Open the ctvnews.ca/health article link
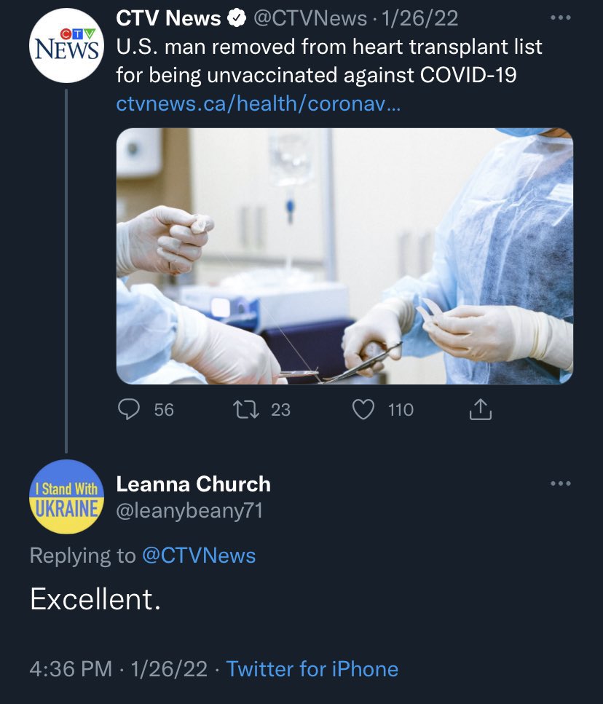This screenshot has width=603, height=704. tap(258, 104)
